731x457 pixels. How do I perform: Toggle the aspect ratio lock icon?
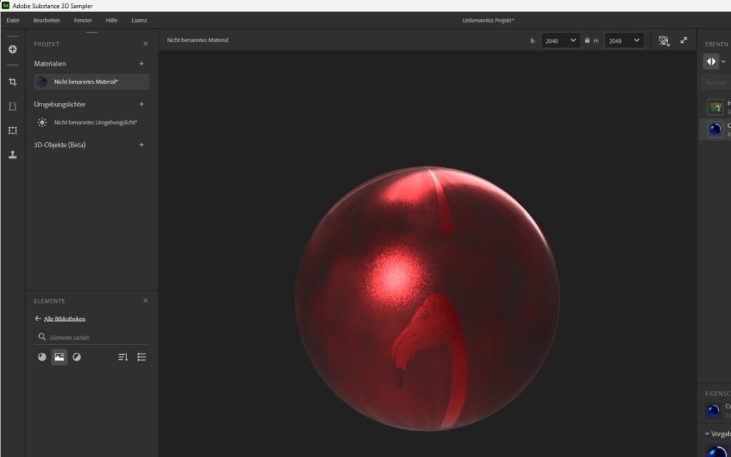[x=587, y=41]
